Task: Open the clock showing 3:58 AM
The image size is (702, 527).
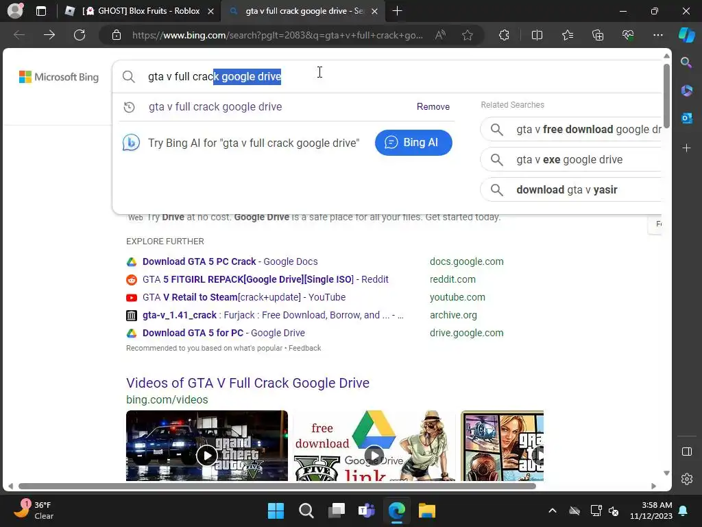Action: click(651, 511)
